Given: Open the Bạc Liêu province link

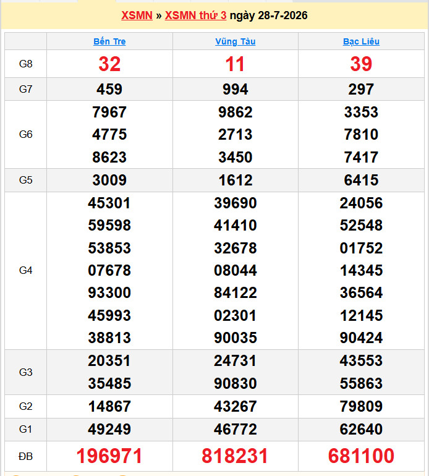Looking at the screenshot, I should coord(361,41).
